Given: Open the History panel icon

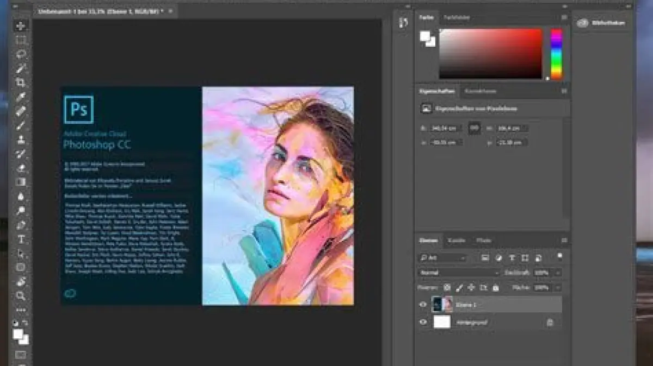Looking at the screenshot, I should point(403,23).
